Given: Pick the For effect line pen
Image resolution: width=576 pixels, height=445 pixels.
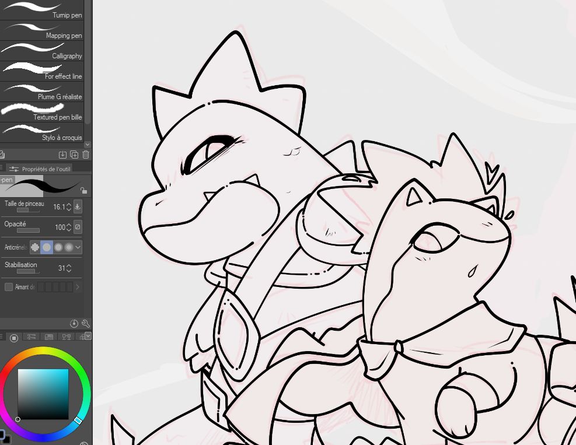Looking at the screenshot, I should 41,71.
